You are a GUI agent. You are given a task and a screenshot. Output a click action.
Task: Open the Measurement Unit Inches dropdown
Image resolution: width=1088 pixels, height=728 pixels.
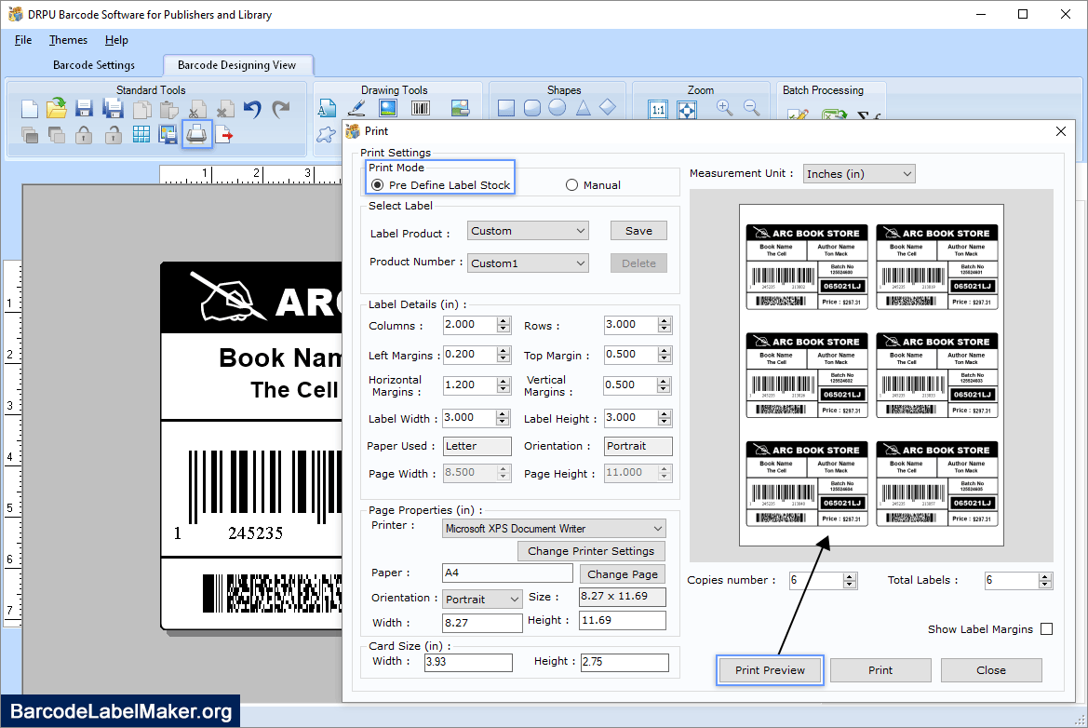click(x=859, y=174)
